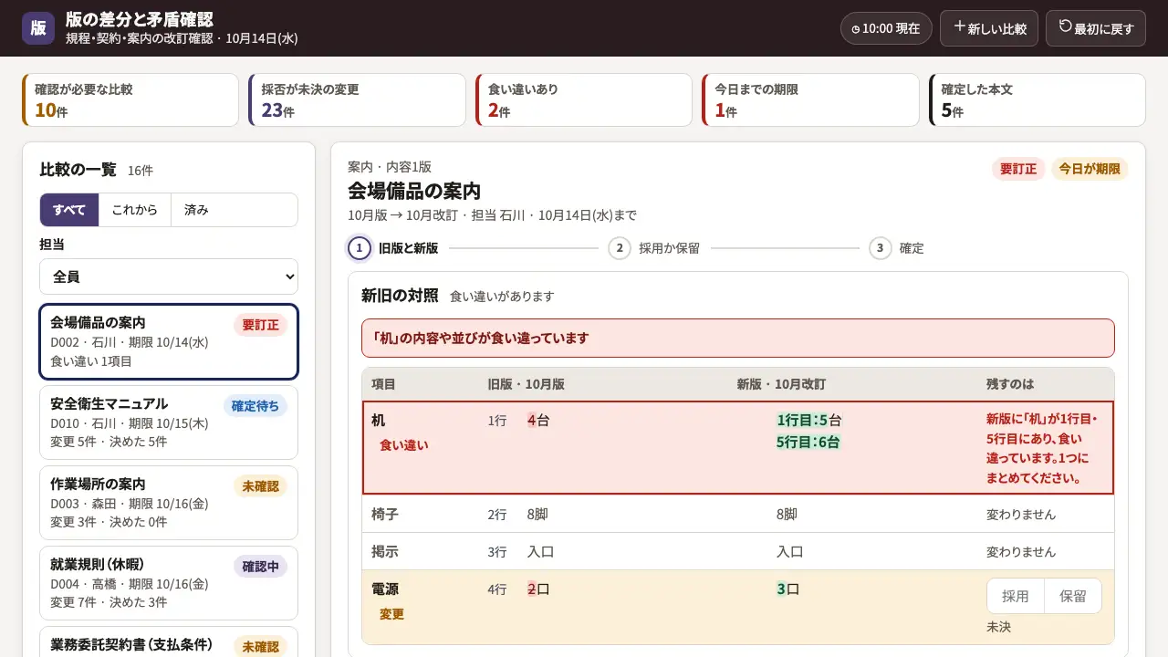
Task: Open the 担当 dropdown showing 全員
Action: point(169,276)
